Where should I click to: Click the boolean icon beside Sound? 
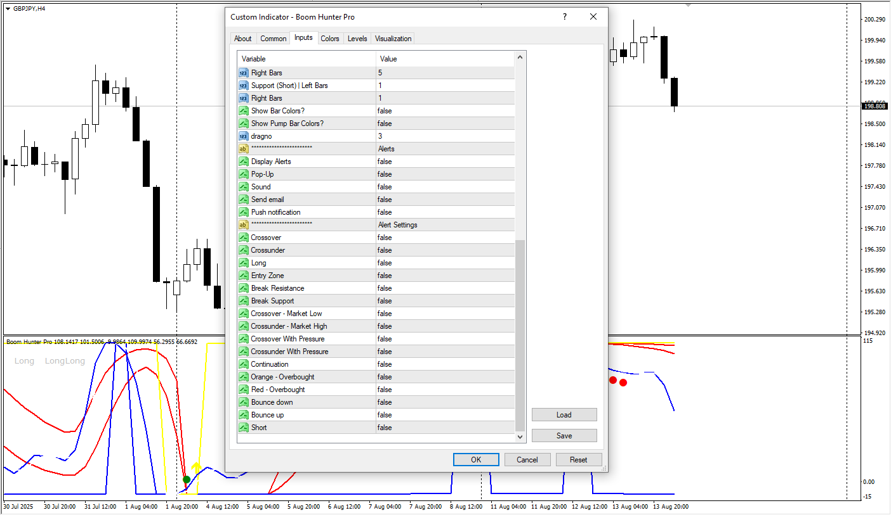(244, 187)
